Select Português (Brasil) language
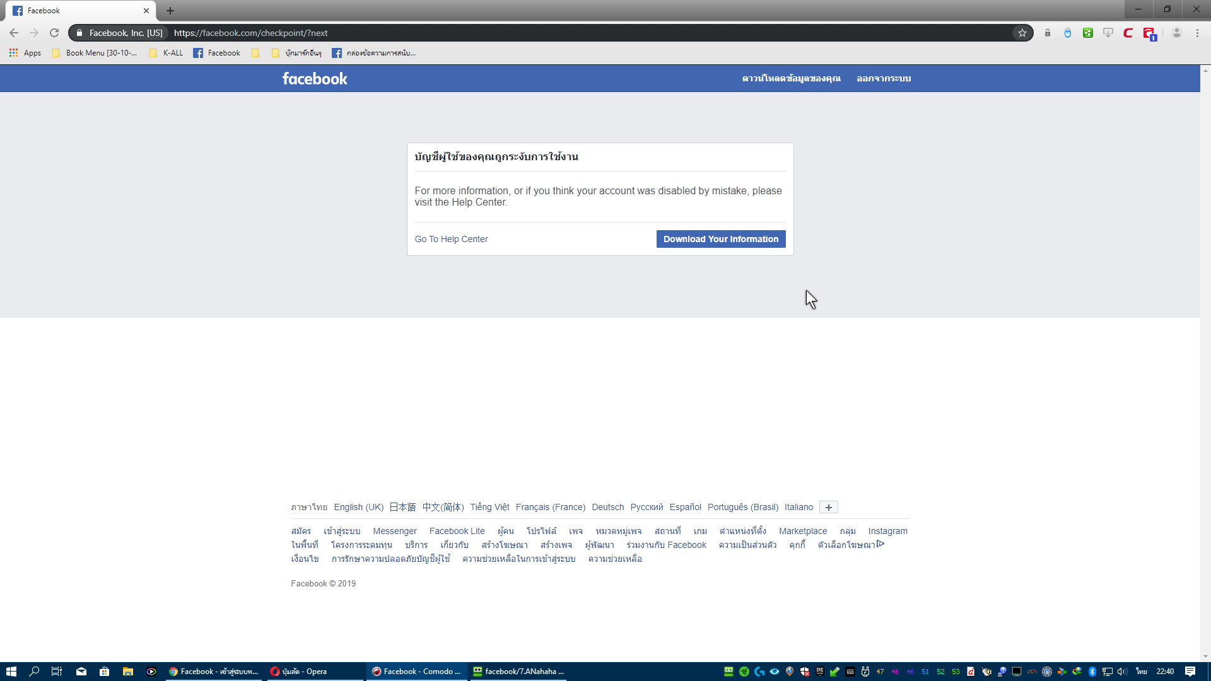The height and width of the screenshot is (681, 1211). 743,507
